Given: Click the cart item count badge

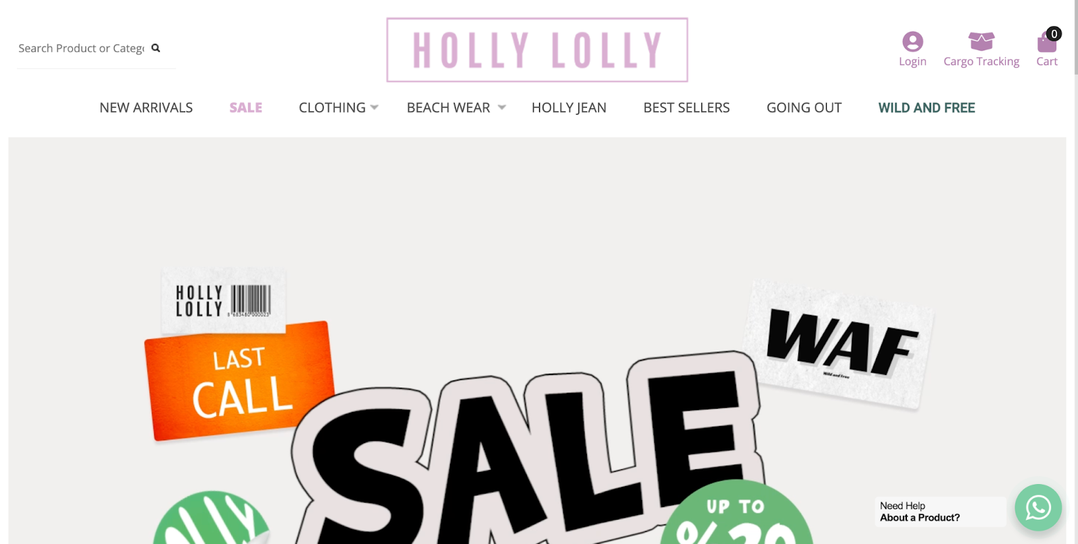Looking at the screenshot, I should 1054,34.
